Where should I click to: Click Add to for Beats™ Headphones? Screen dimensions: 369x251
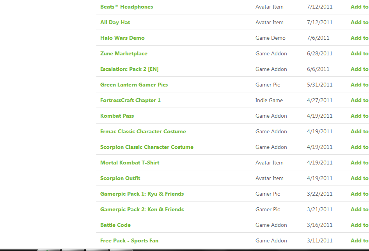(x=360, y=7)
